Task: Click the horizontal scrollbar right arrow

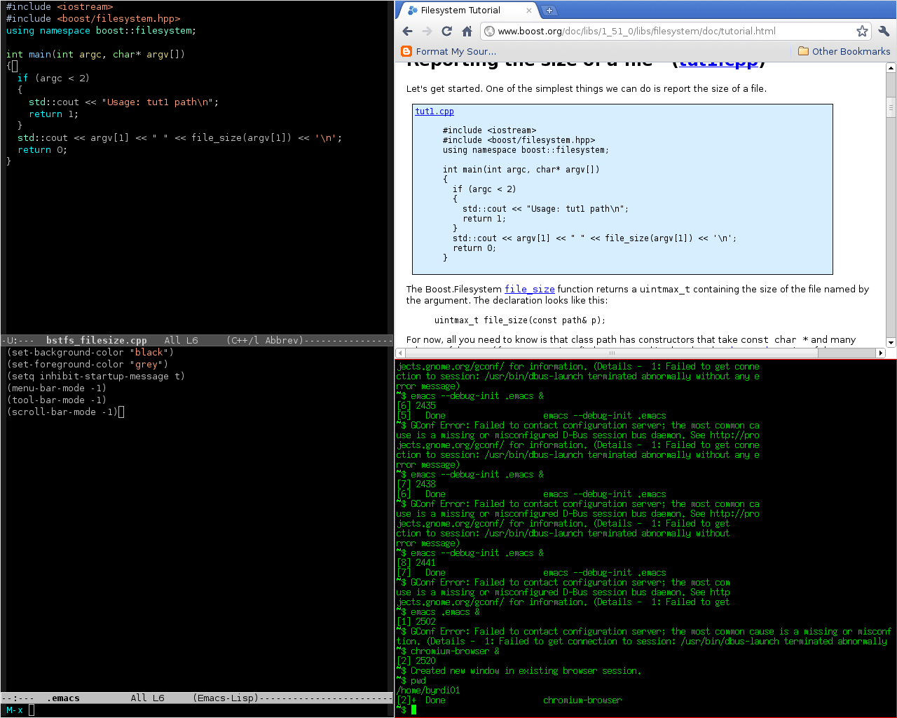Action: tap(882, 353)
